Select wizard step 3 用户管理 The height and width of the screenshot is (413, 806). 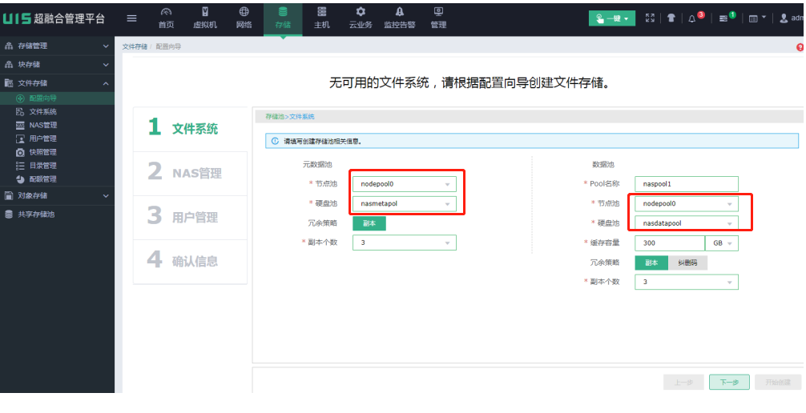[x=190, y=217]
